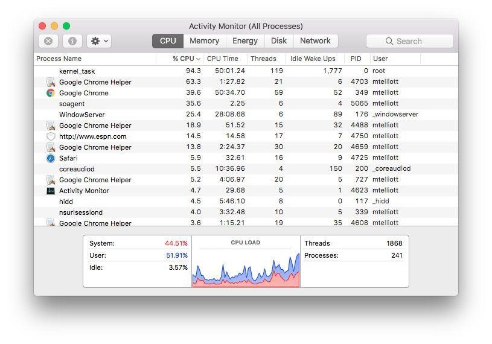This screenshot has height=344, width=492.
Task: Click the 50:34.70 CPU Time value
Action: click(x=229, y=92)
